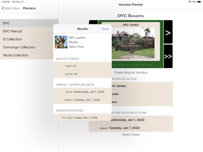The height and width of the screenshot is (152, 203).
Task: Select the points 52 row
Action: pos(82,74)
